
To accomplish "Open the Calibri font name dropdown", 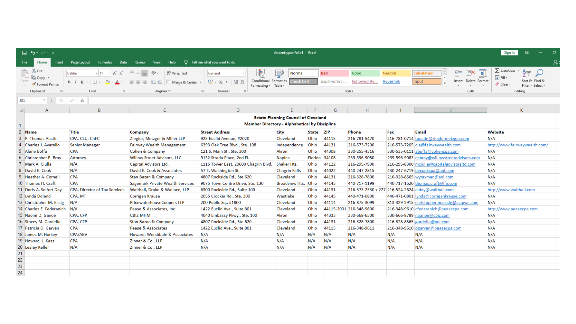I will [96, 73].
